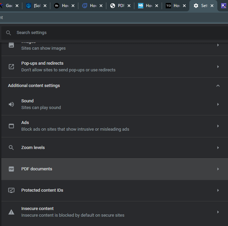Screen dimensions: 228x226
Task: Click the Protected content IDs monitor icon
Action: click(x=11, y=190)
